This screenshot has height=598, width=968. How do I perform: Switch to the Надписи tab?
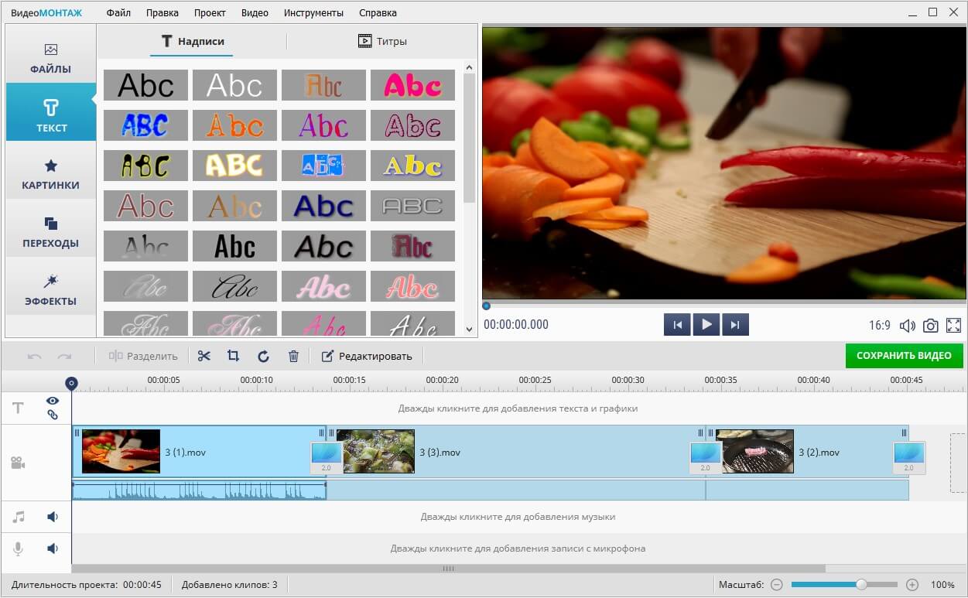click(x=192, y=41)
